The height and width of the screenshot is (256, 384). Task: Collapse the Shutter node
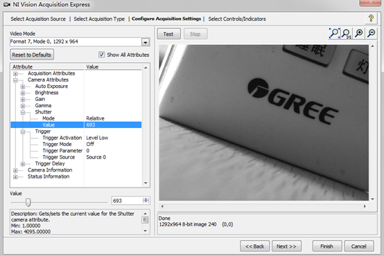pos(23,113)
